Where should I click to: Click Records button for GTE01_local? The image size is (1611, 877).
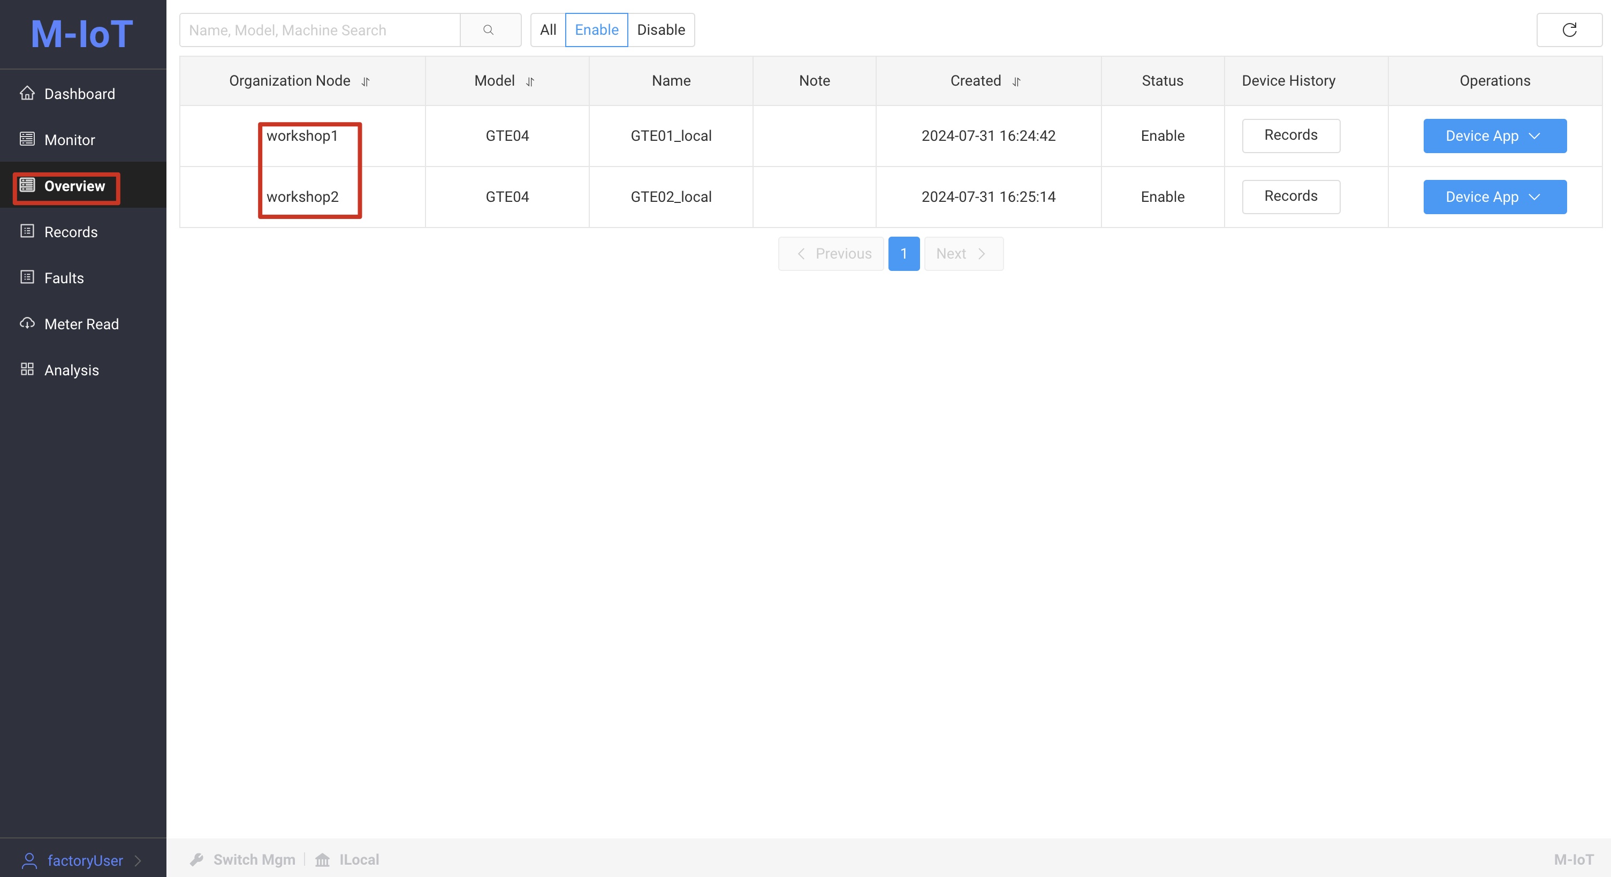[1291, 135]
